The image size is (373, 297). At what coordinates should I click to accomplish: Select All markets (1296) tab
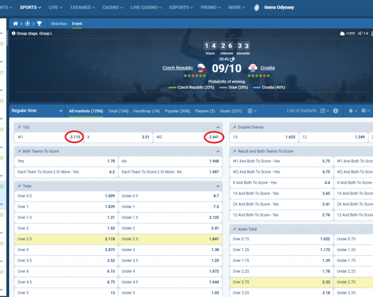(x=86, y=111)
